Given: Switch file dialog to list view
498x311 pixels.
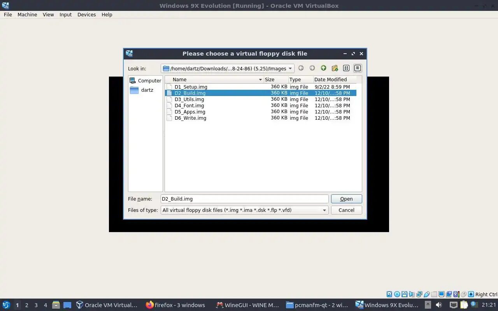Looking at the screenshot, I should 346,68.
